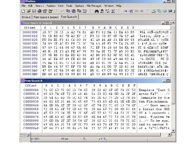Switch to the Drive A: tab
Image resolution: width=194 pixels, height=145 pixels.
tap(26, 17)
